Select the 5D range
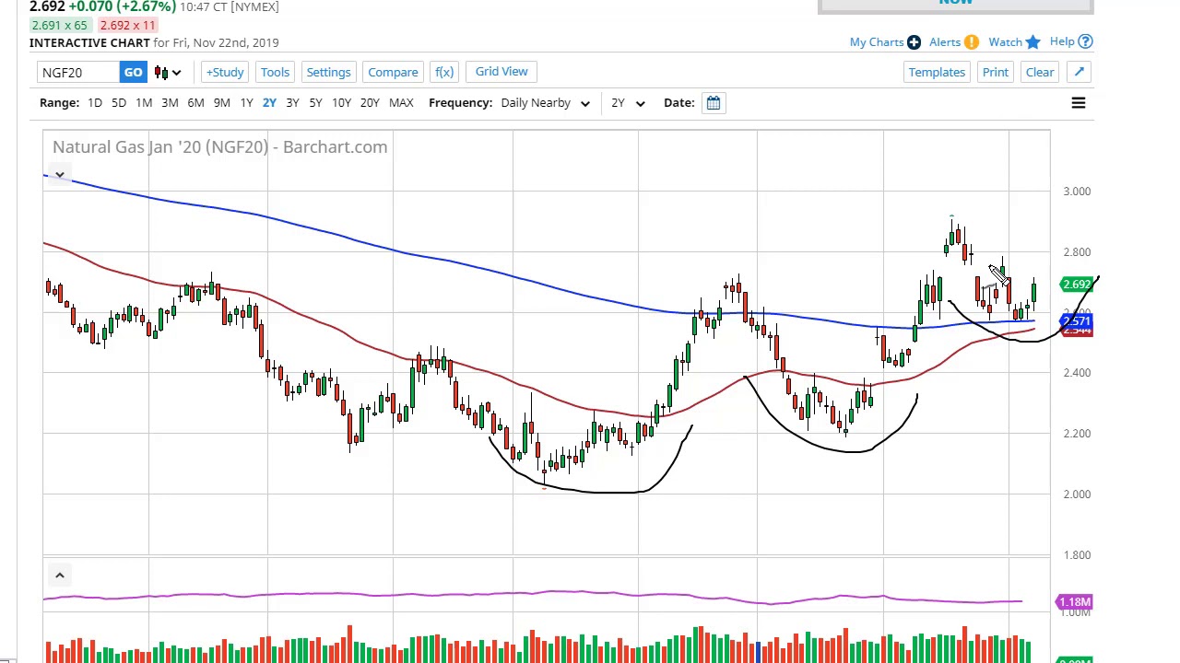Viewport: 1180px width, 663px height. point(119,102)
